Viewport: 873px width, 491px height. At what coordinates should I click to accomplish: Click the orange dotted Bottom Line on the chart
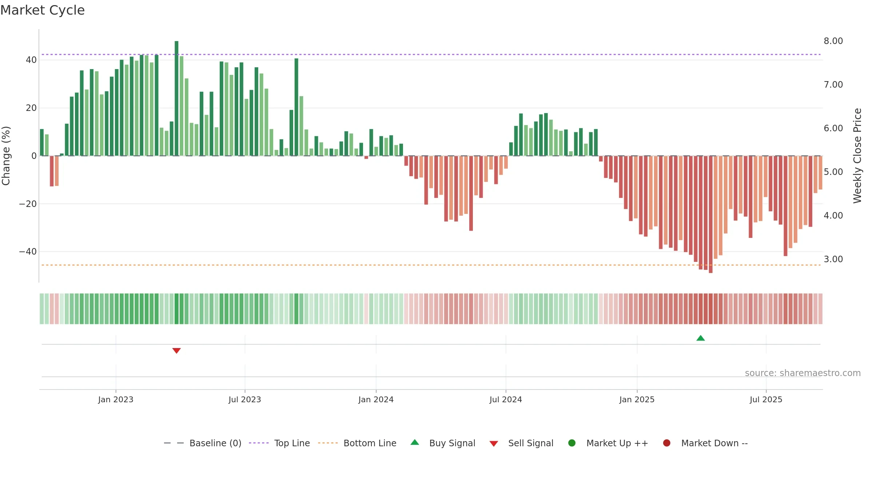[431, 265]
